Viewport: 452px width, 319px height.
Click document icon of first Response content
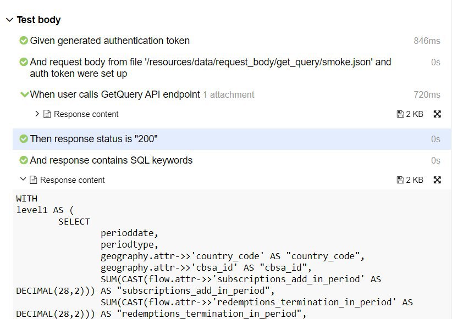coord(47,114)
